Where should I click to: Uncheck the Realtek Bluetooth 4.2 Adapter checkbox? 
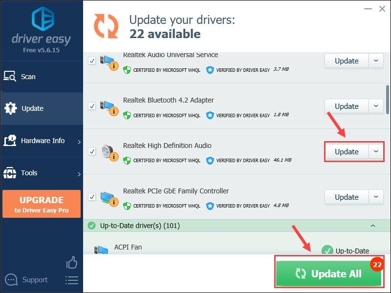[92, 106]
